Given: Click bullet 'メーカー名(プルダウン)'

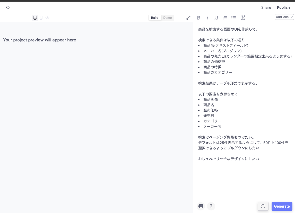Looking at the screenshot, I should tap(222, 51).
